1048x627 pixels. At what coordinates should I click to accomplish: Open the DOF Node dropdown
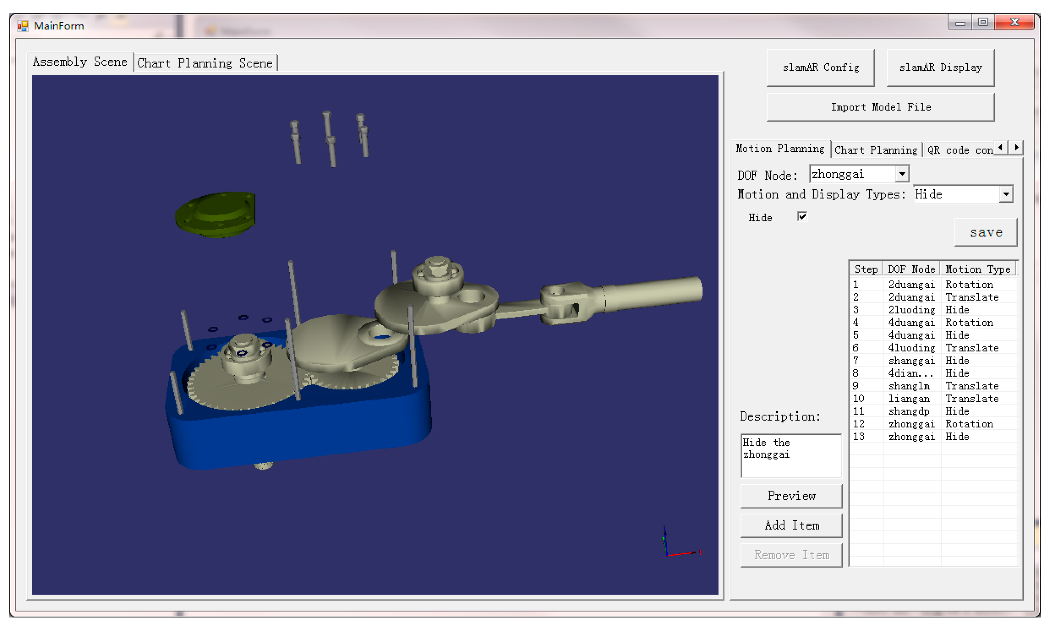pyautogui.click(x=902, y=174)
